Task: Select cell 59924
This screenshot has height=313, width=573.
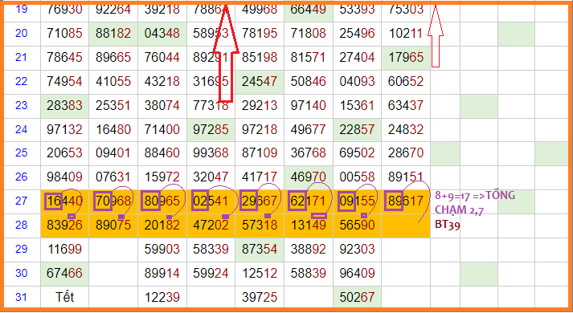Action: 211,274
